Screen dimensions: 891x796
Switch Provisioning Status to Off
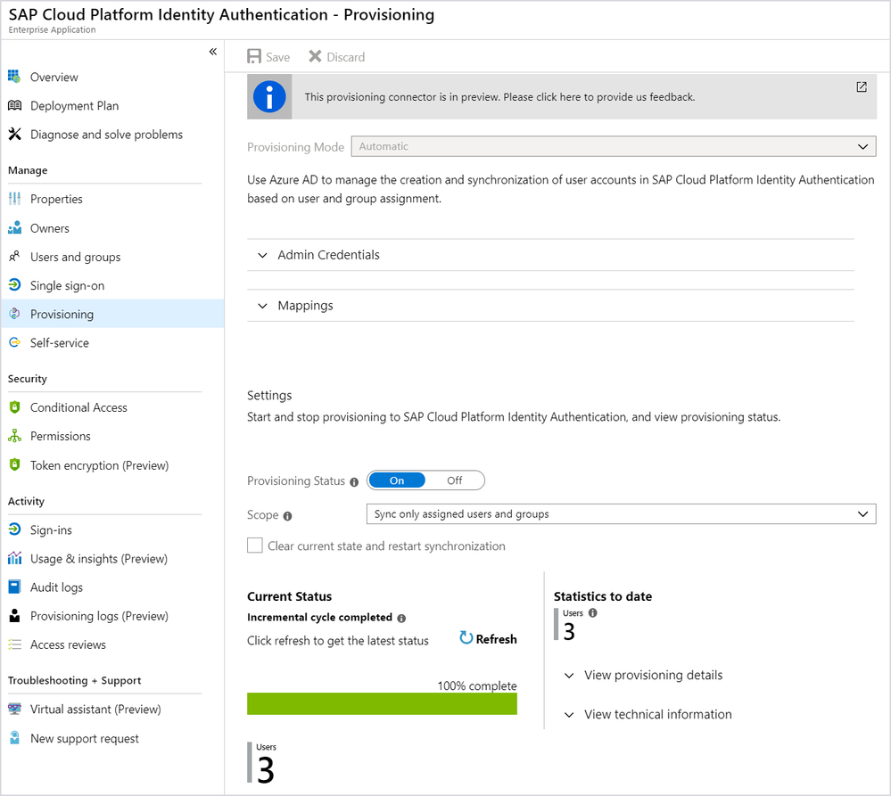[x=455, y=480]
